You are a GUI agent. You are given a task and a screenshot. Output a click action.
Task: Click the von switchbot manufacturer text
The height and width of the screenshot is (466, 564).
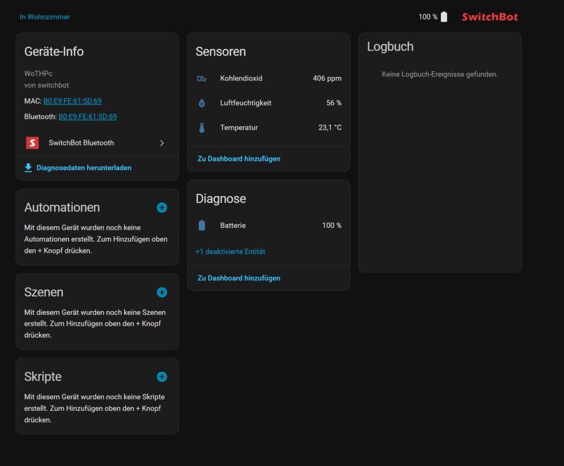coord(46,85)
